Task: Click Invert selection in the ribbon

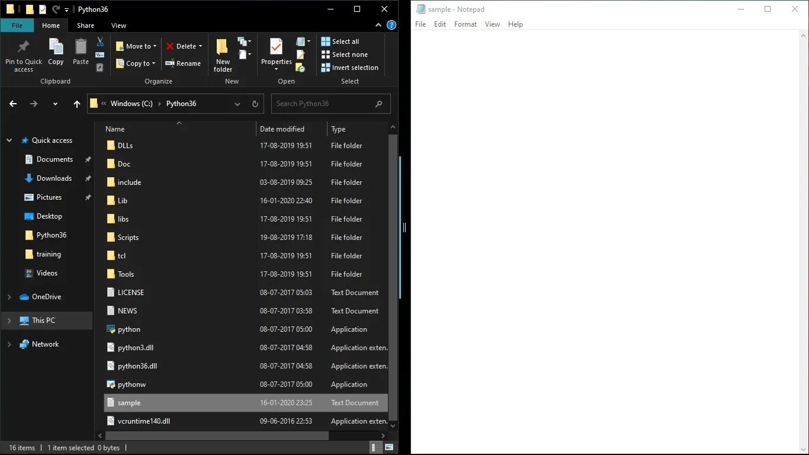Action: tap(349, 68)
